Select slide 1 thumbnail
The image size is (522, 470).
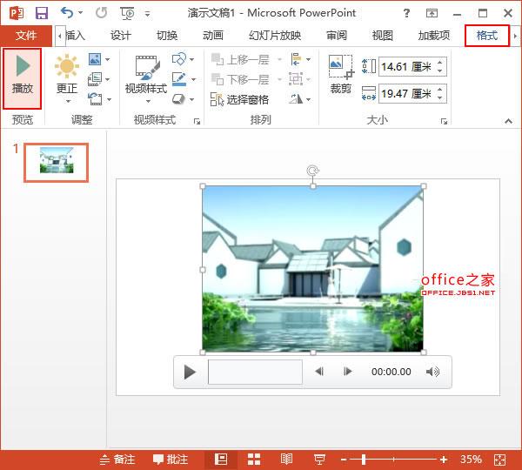(x=57, y=163)
